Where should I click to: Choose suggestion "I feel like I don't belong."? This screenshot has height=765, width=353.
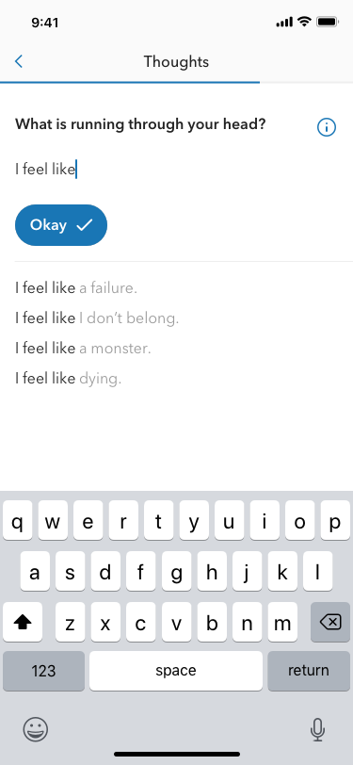tap(97, 318)
